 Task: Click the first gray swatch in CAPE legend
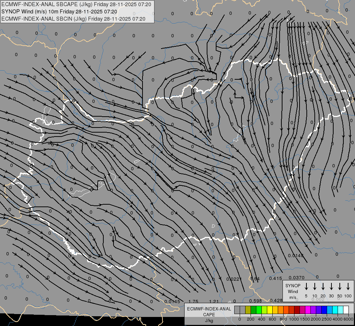[237, 310]
